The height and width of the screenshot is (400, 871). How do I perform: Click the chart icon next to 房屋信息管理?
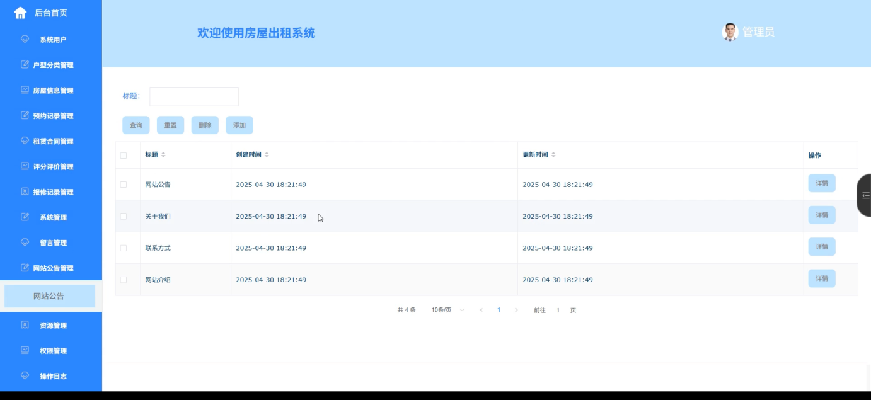(x=25, y=90)
